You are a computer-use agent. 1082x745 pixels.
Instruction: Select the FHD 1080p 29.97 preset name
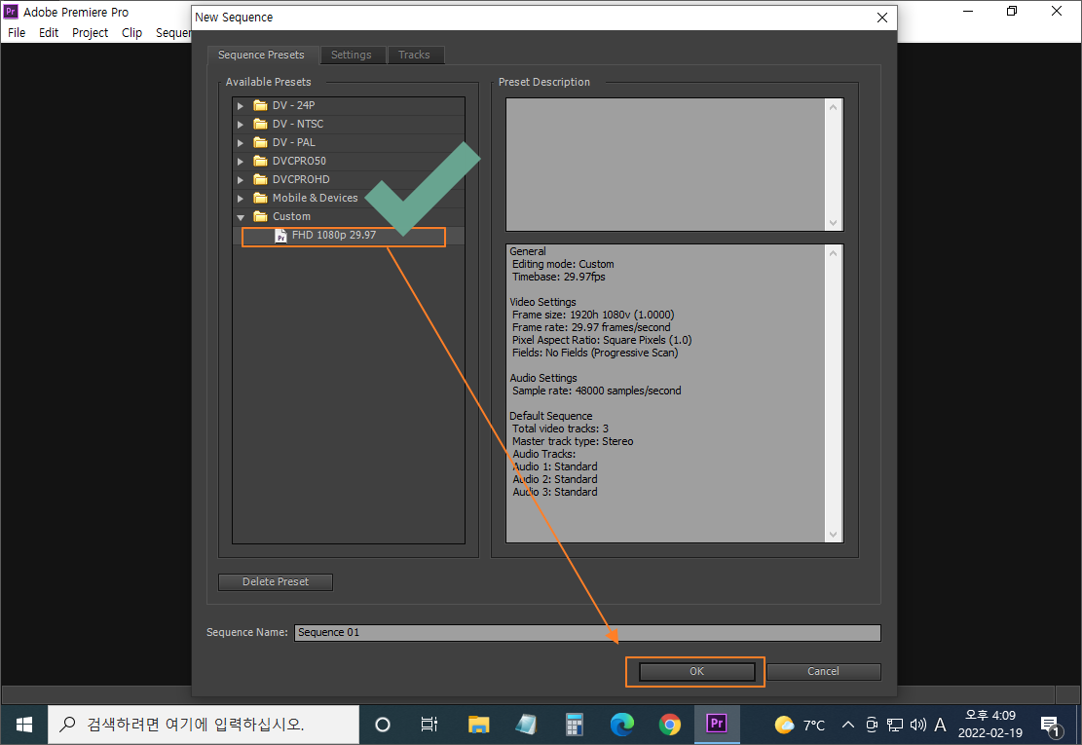tap(334, 236)
